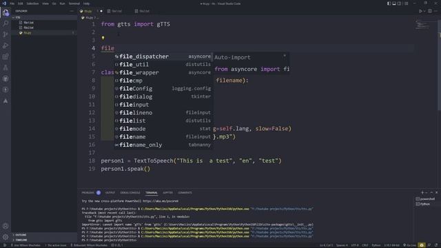The height and width of the screenshot is (248, 441).
Task: Open the Edit menu
Action: [21, 3]
